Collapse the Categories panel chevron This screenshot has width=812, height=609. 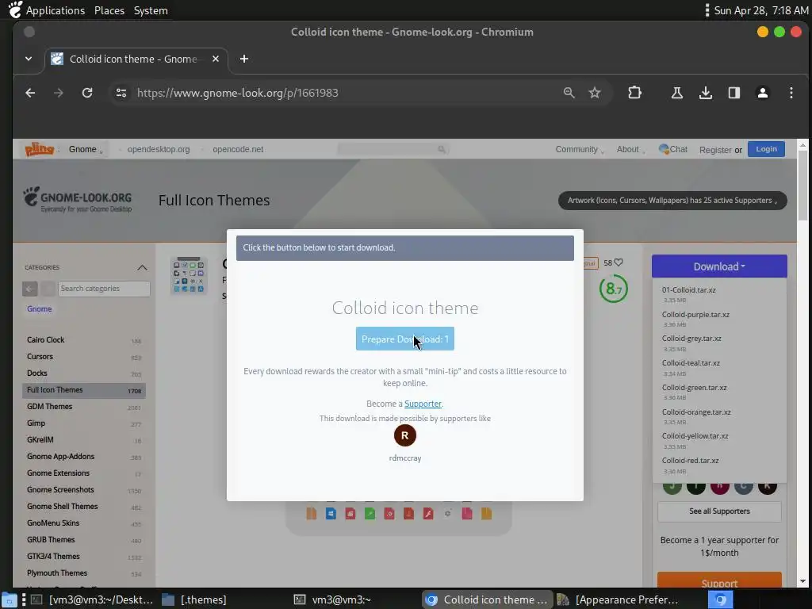pos(142,268)
